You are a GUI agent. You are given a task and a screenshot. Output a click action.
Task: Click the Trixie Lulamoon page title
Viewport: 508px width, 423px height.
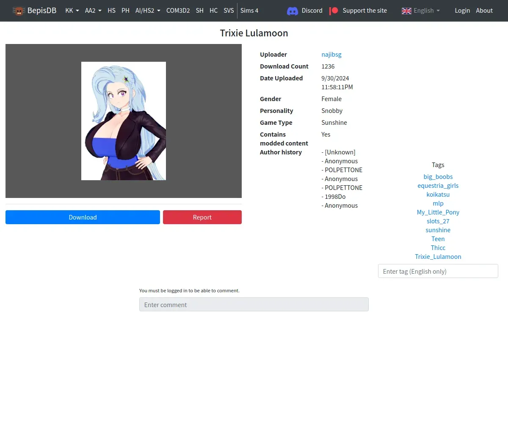click(x=254, y=33)
